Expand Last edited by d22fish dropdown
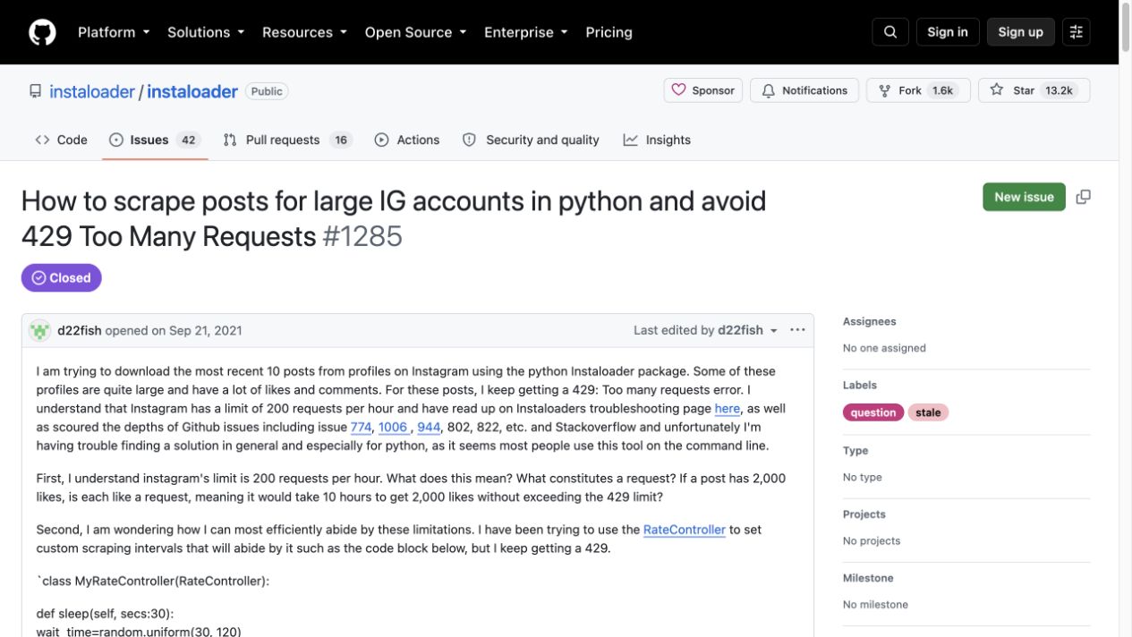Screen dimensions: 1132x637 (706, 330)
